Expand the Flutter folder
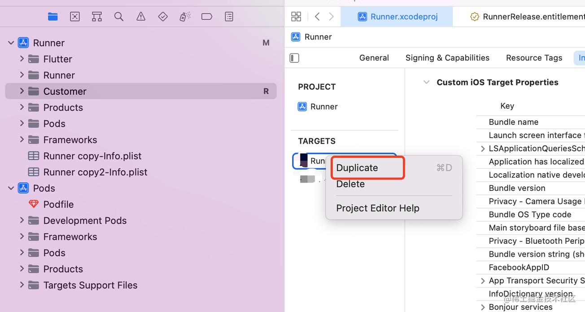The width and height of the screenshot is (585, 312). coord(22,59)
